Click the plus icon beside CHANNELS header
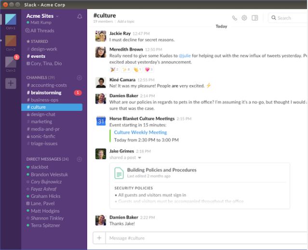Image resolution: width=308 pixels, height=250 pixels. 80,78
